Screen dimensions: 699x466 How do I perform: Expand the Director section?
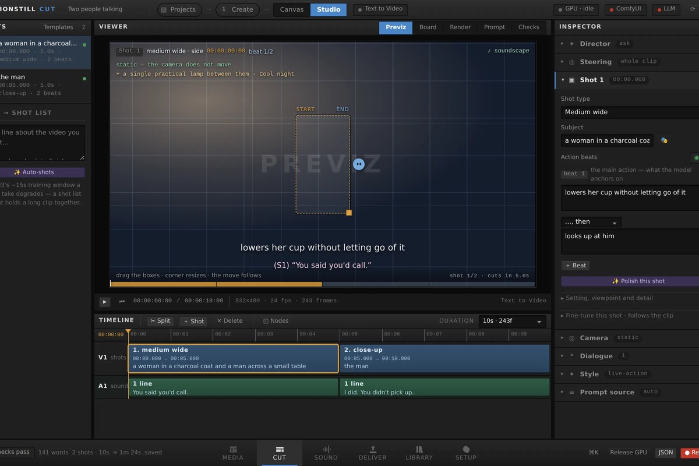point(627,44)
